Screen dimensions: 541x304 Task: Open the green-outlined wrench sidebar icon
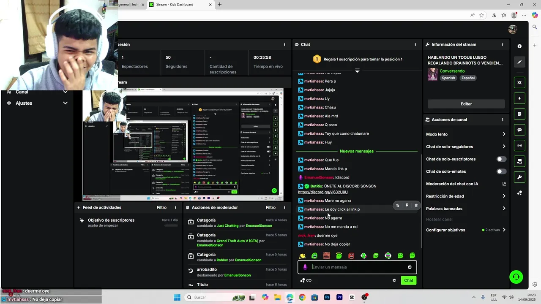[x=519, y=177]
